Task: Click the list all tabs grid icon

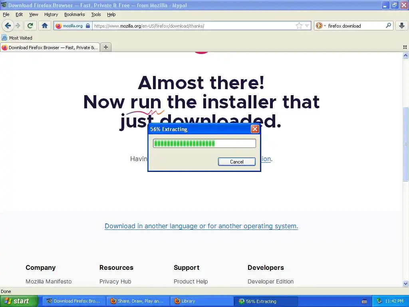Action: (405, 47)
